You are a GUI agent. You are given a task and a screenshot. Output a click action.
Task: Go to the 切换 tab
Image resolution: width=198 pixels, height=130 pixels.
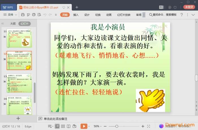(98, 15)
